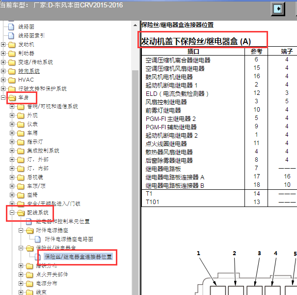Click the 参考 column header
Image resolution: width=297 pixels, height=295 pixels.
256,52
